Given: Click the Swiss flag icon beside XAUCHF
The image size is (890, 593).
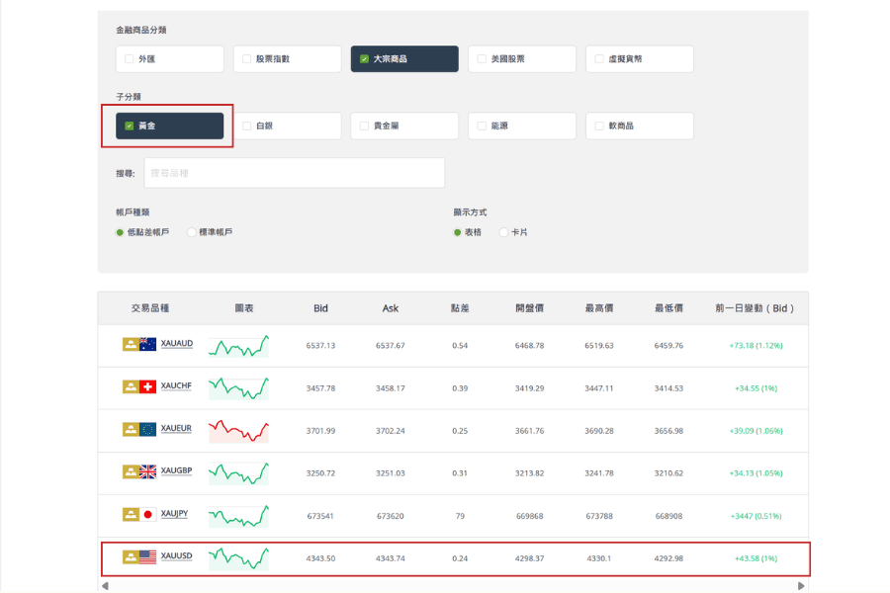Looking at the screenshot, I should click(x=146, y=387).
